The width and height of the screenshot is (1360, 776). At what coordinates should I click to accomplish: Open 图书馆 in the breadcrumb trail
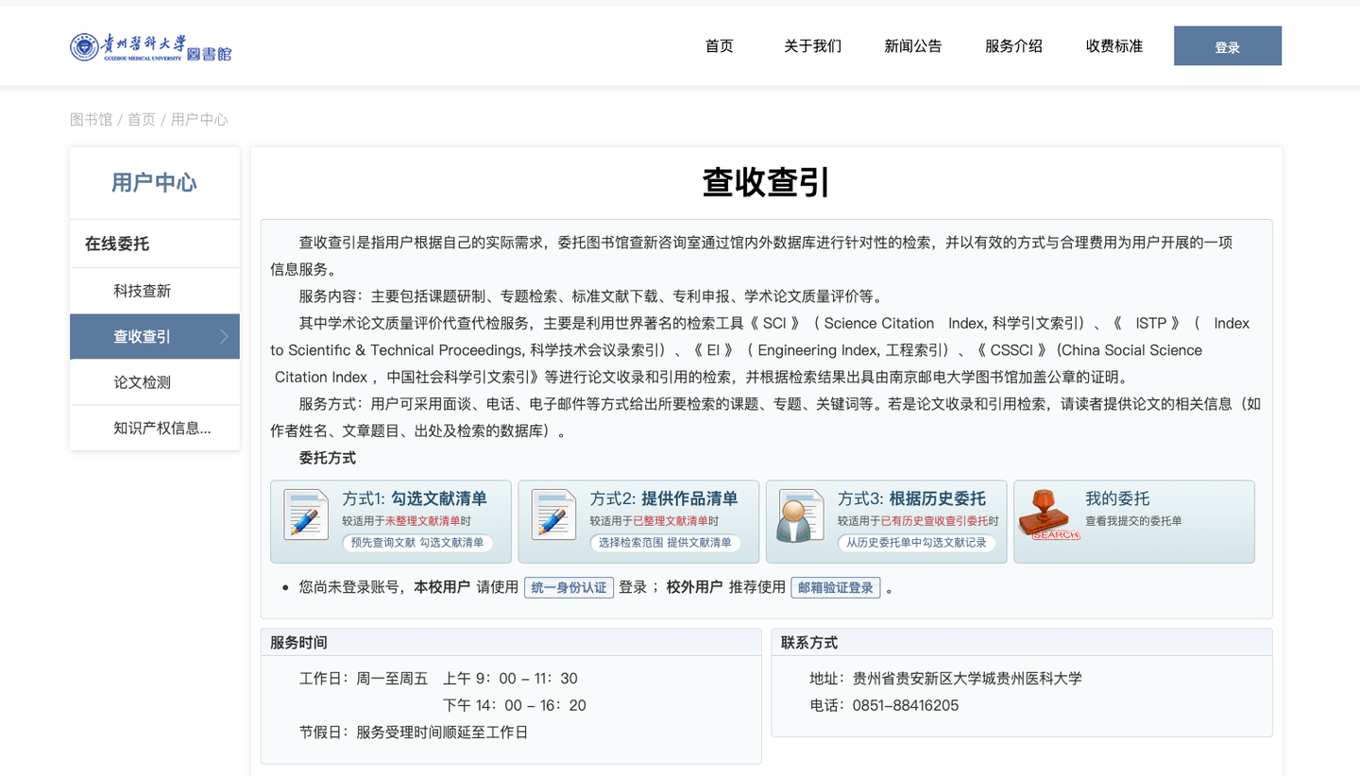click(90, 119)
